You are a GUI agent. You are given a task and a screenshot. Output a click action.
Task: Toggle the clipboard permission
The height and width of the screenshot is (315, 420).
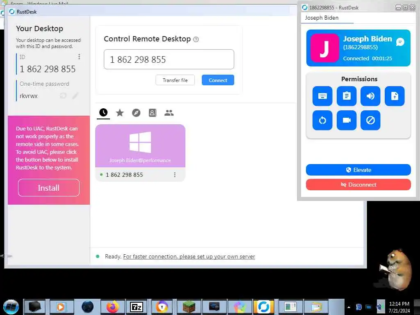click(346, 96)
